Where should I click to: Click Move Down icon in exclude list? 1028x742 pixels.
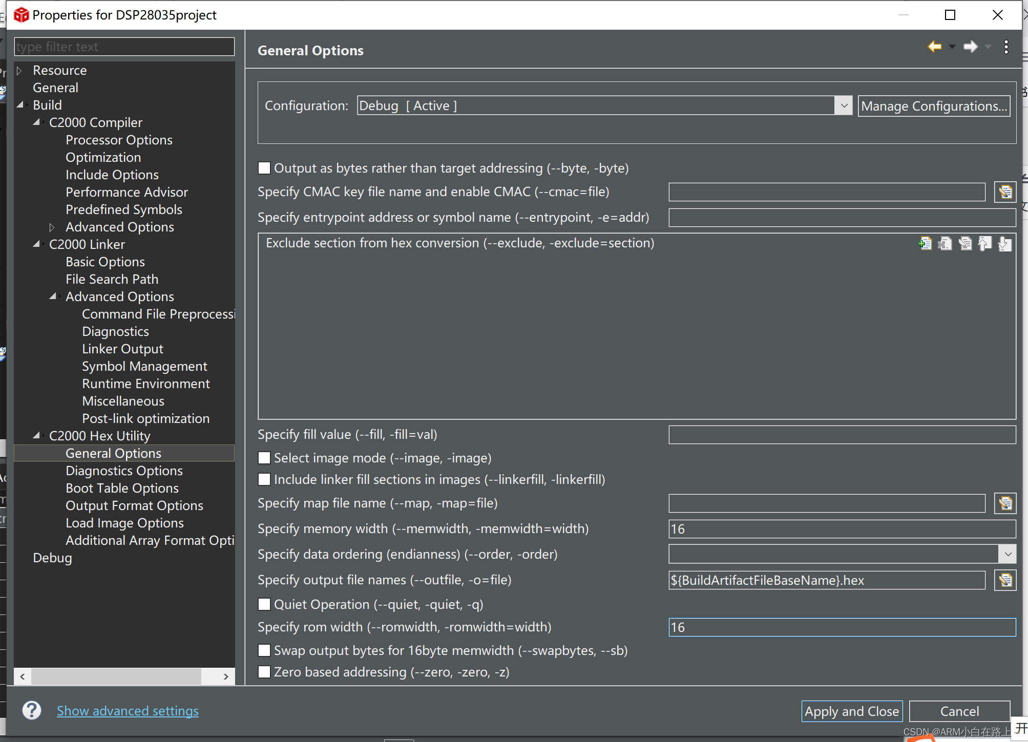(x=1005, y=243)
